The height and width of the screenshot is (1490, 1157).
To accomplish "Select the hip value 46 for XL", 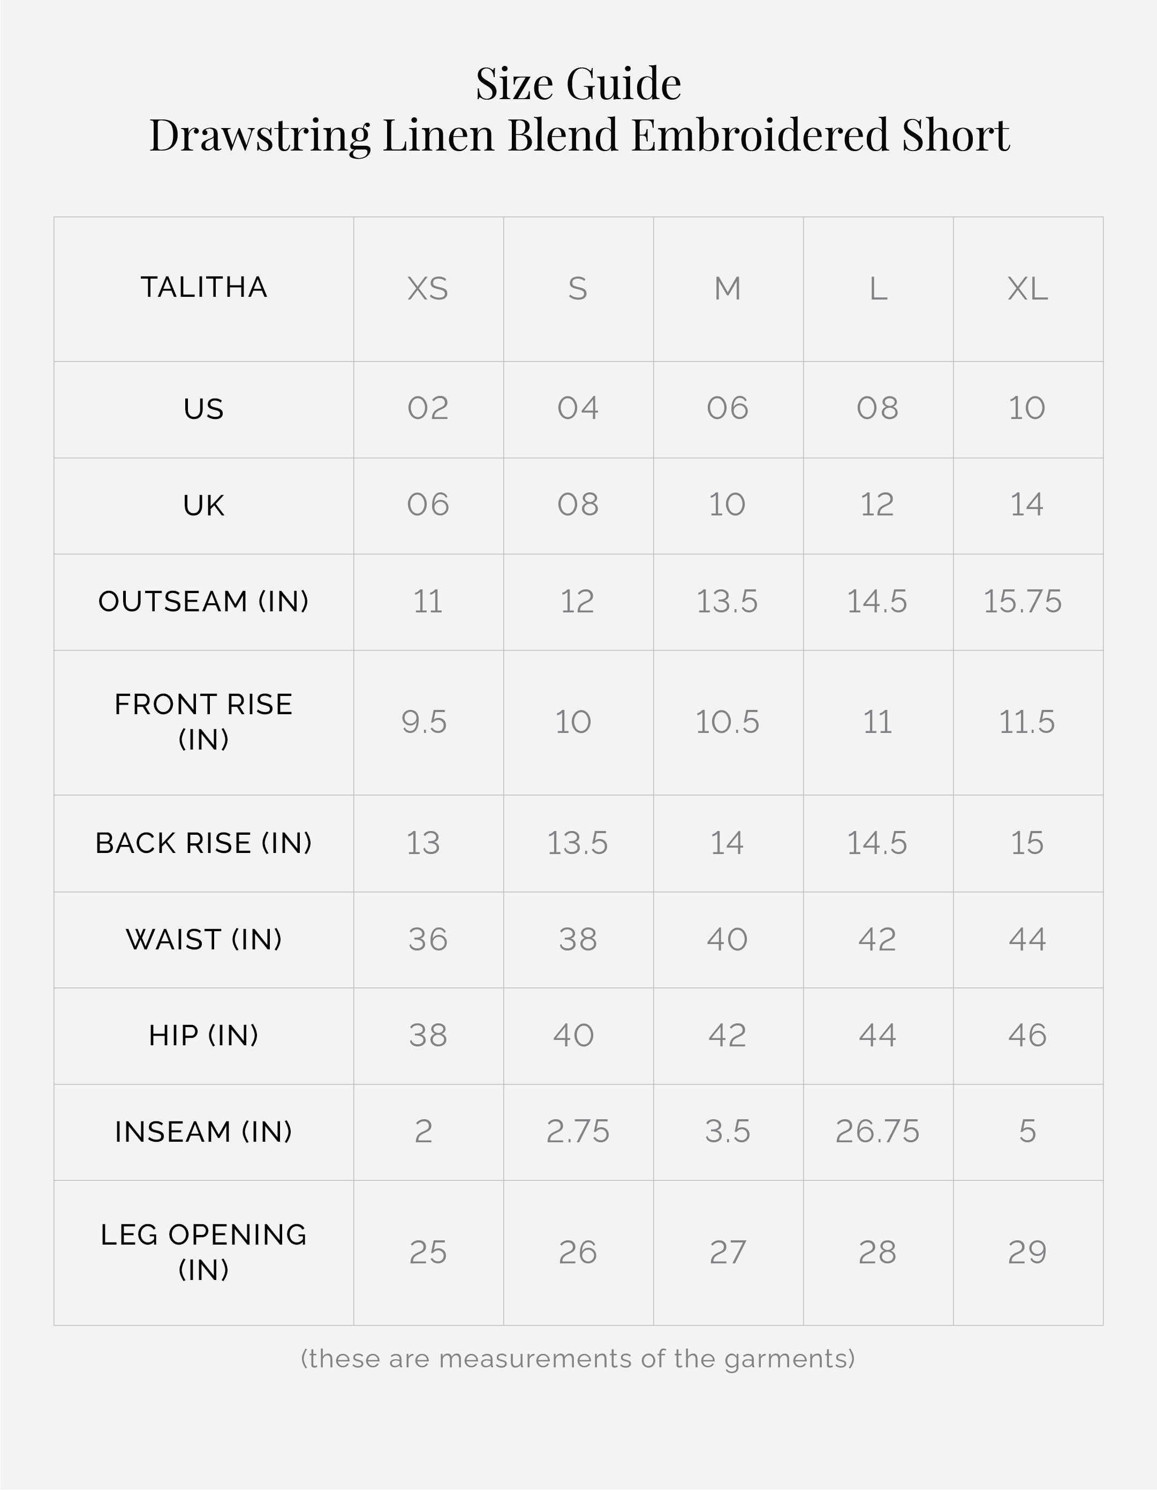I will pos(1027,1035).
